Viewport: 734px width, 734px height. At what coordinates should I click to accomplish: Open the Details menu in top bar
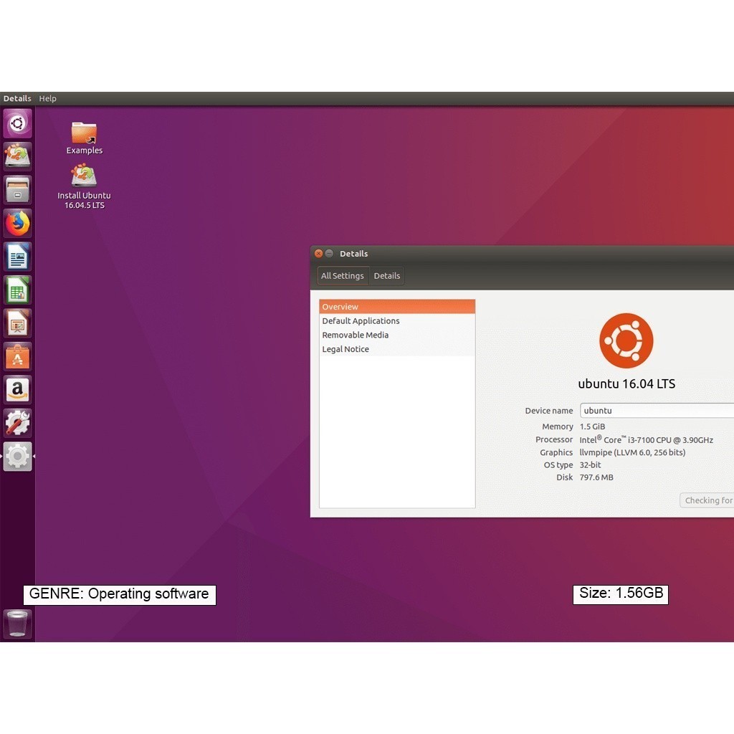point(17,99)
